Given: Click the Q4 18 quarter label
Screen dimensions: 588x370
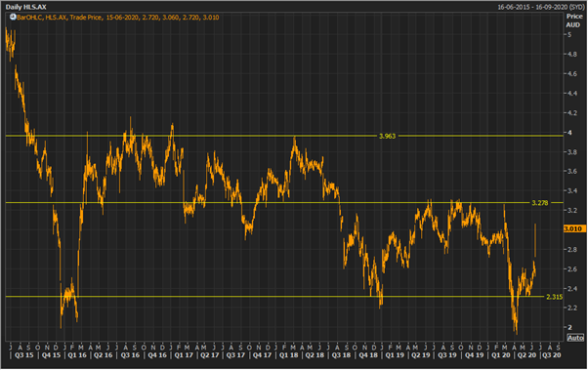Looking at the screenshot, I should tap(368, 355).
